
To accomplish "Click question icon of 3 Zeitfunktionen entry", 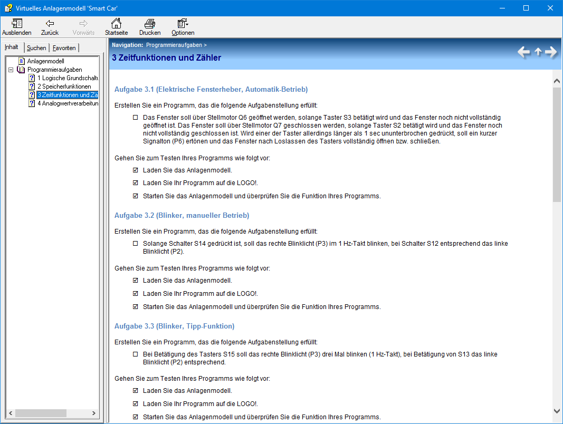I will point(32,95).
